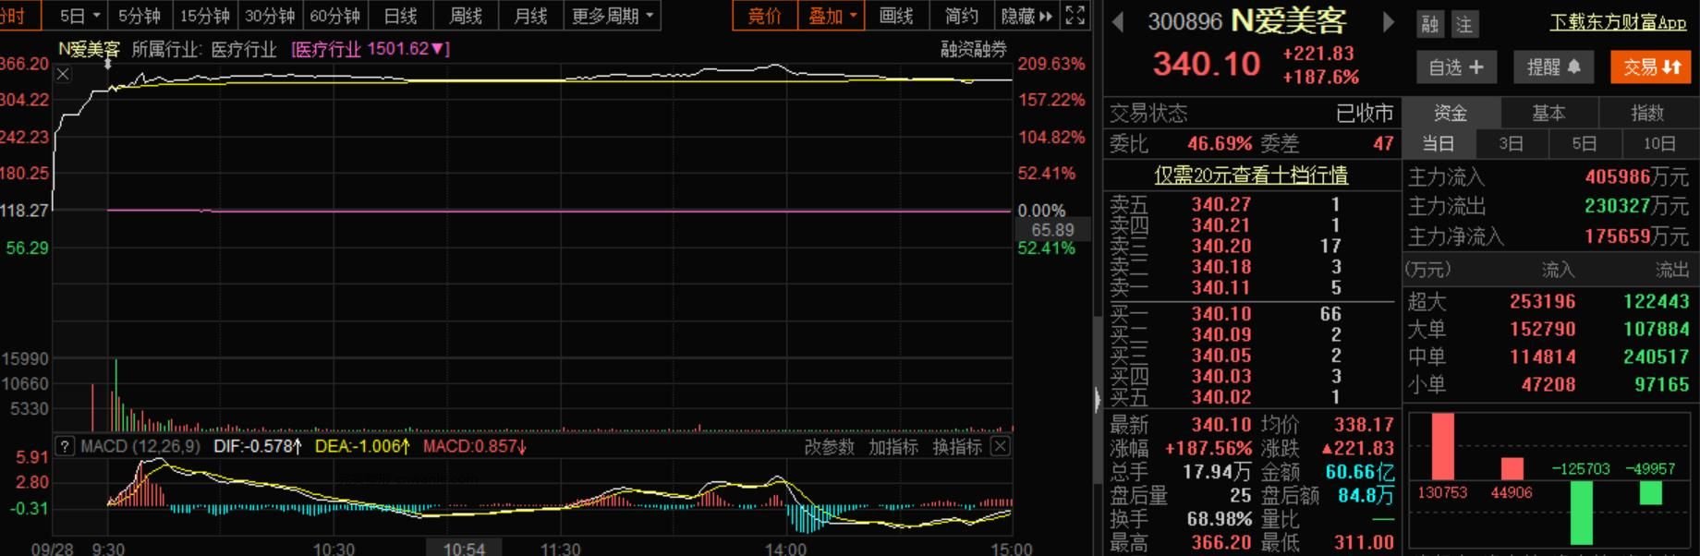Screen dimensions: 1700x556
Task: Open the 交易 trade button
Action: (x=1651, y=67)
